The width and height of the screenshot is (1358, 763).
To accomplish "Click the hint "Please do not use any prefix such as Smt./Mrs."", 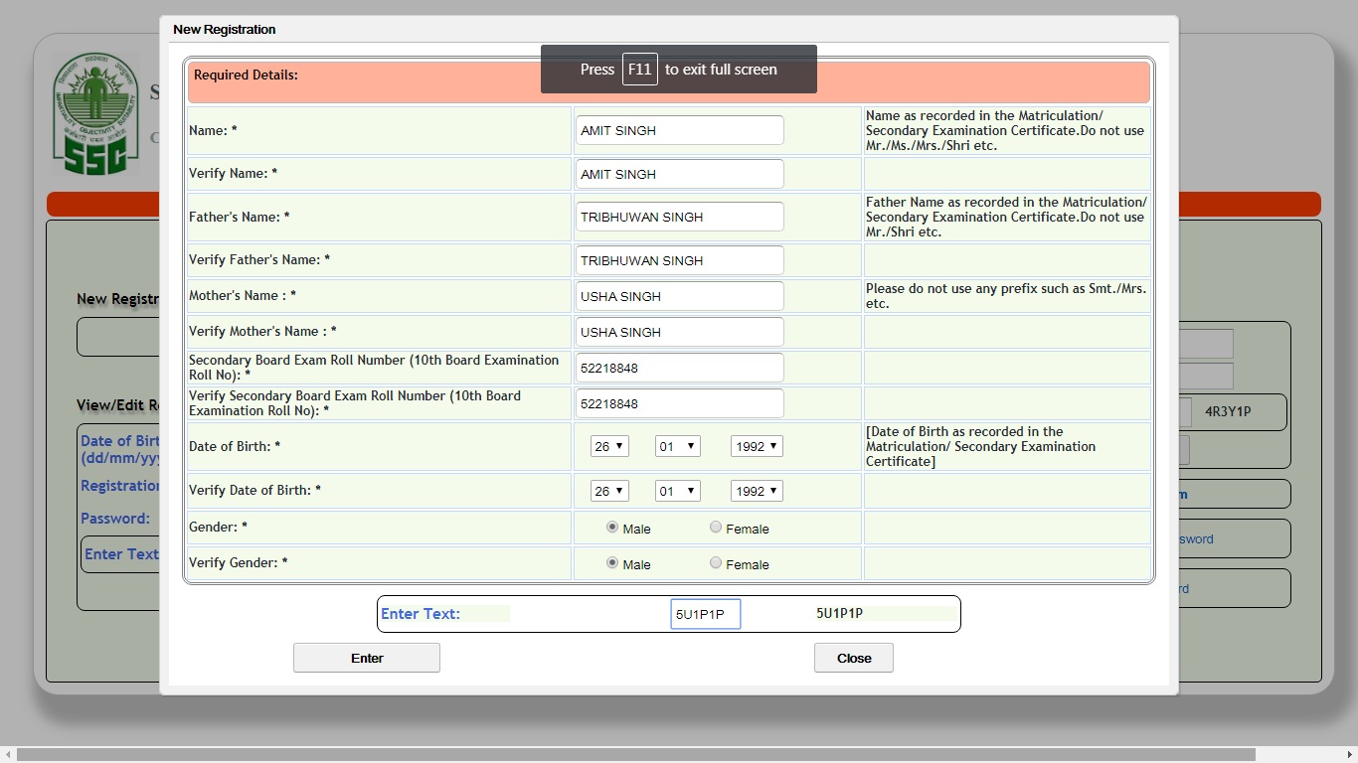I will click(x=1006, y=296).
